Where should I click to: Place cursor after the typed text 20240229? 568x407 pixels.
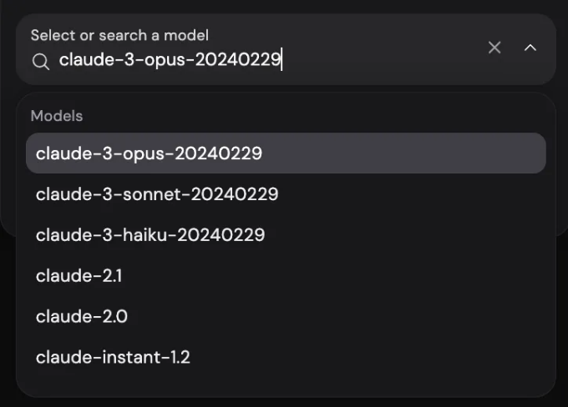(281, 60)
